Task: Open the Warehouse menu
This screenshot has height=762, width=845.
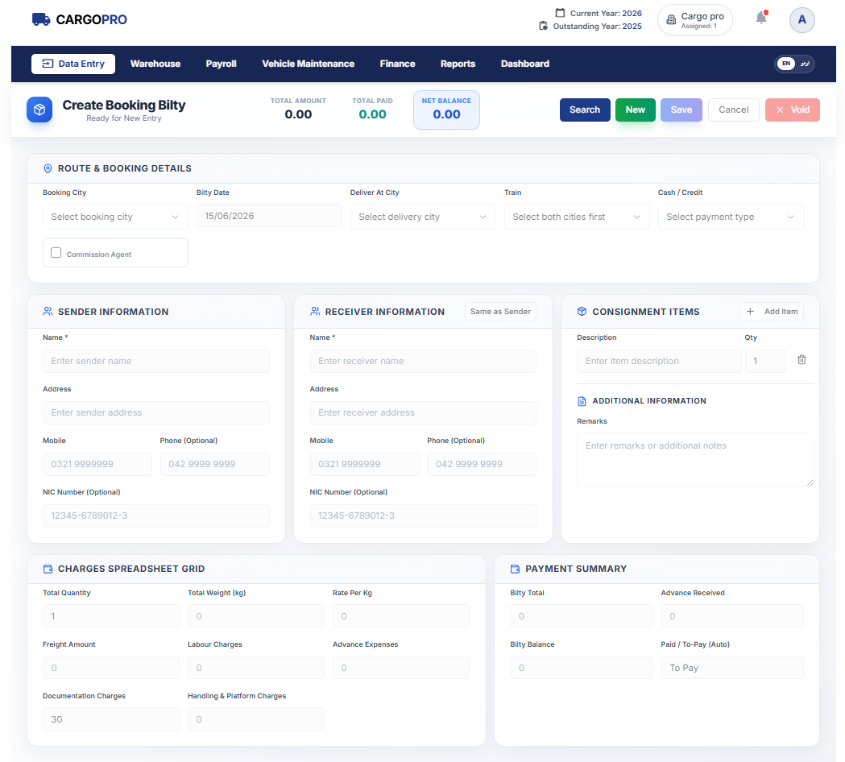Action: point(155,64)
